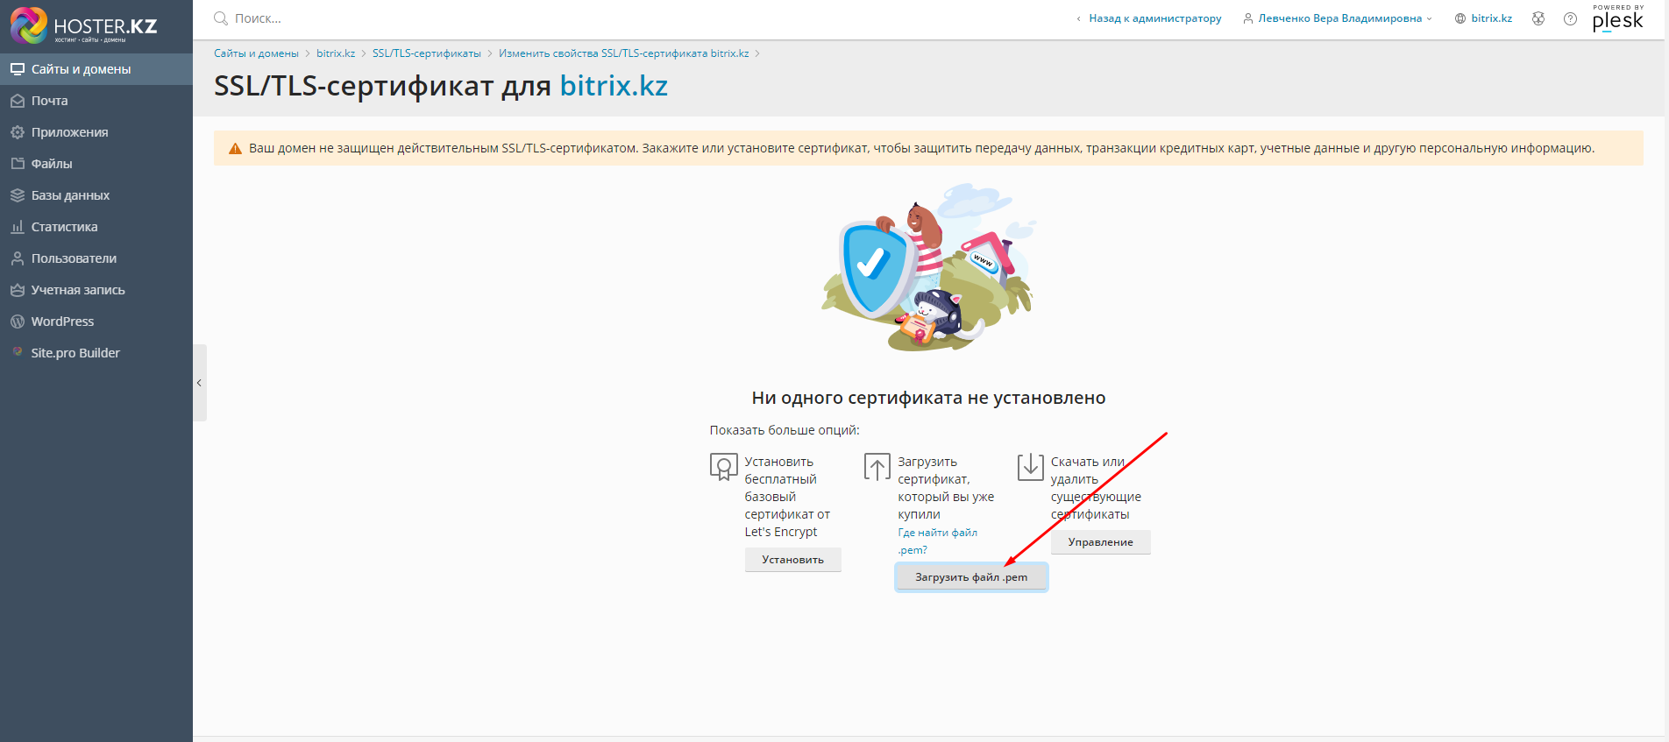Click the Приложения gear icon
This screenshot has height=742, width=1669.
click(18, 132)
